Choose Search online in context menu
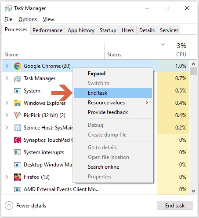Screen dimensions: 199x218 tap(113, 167)
